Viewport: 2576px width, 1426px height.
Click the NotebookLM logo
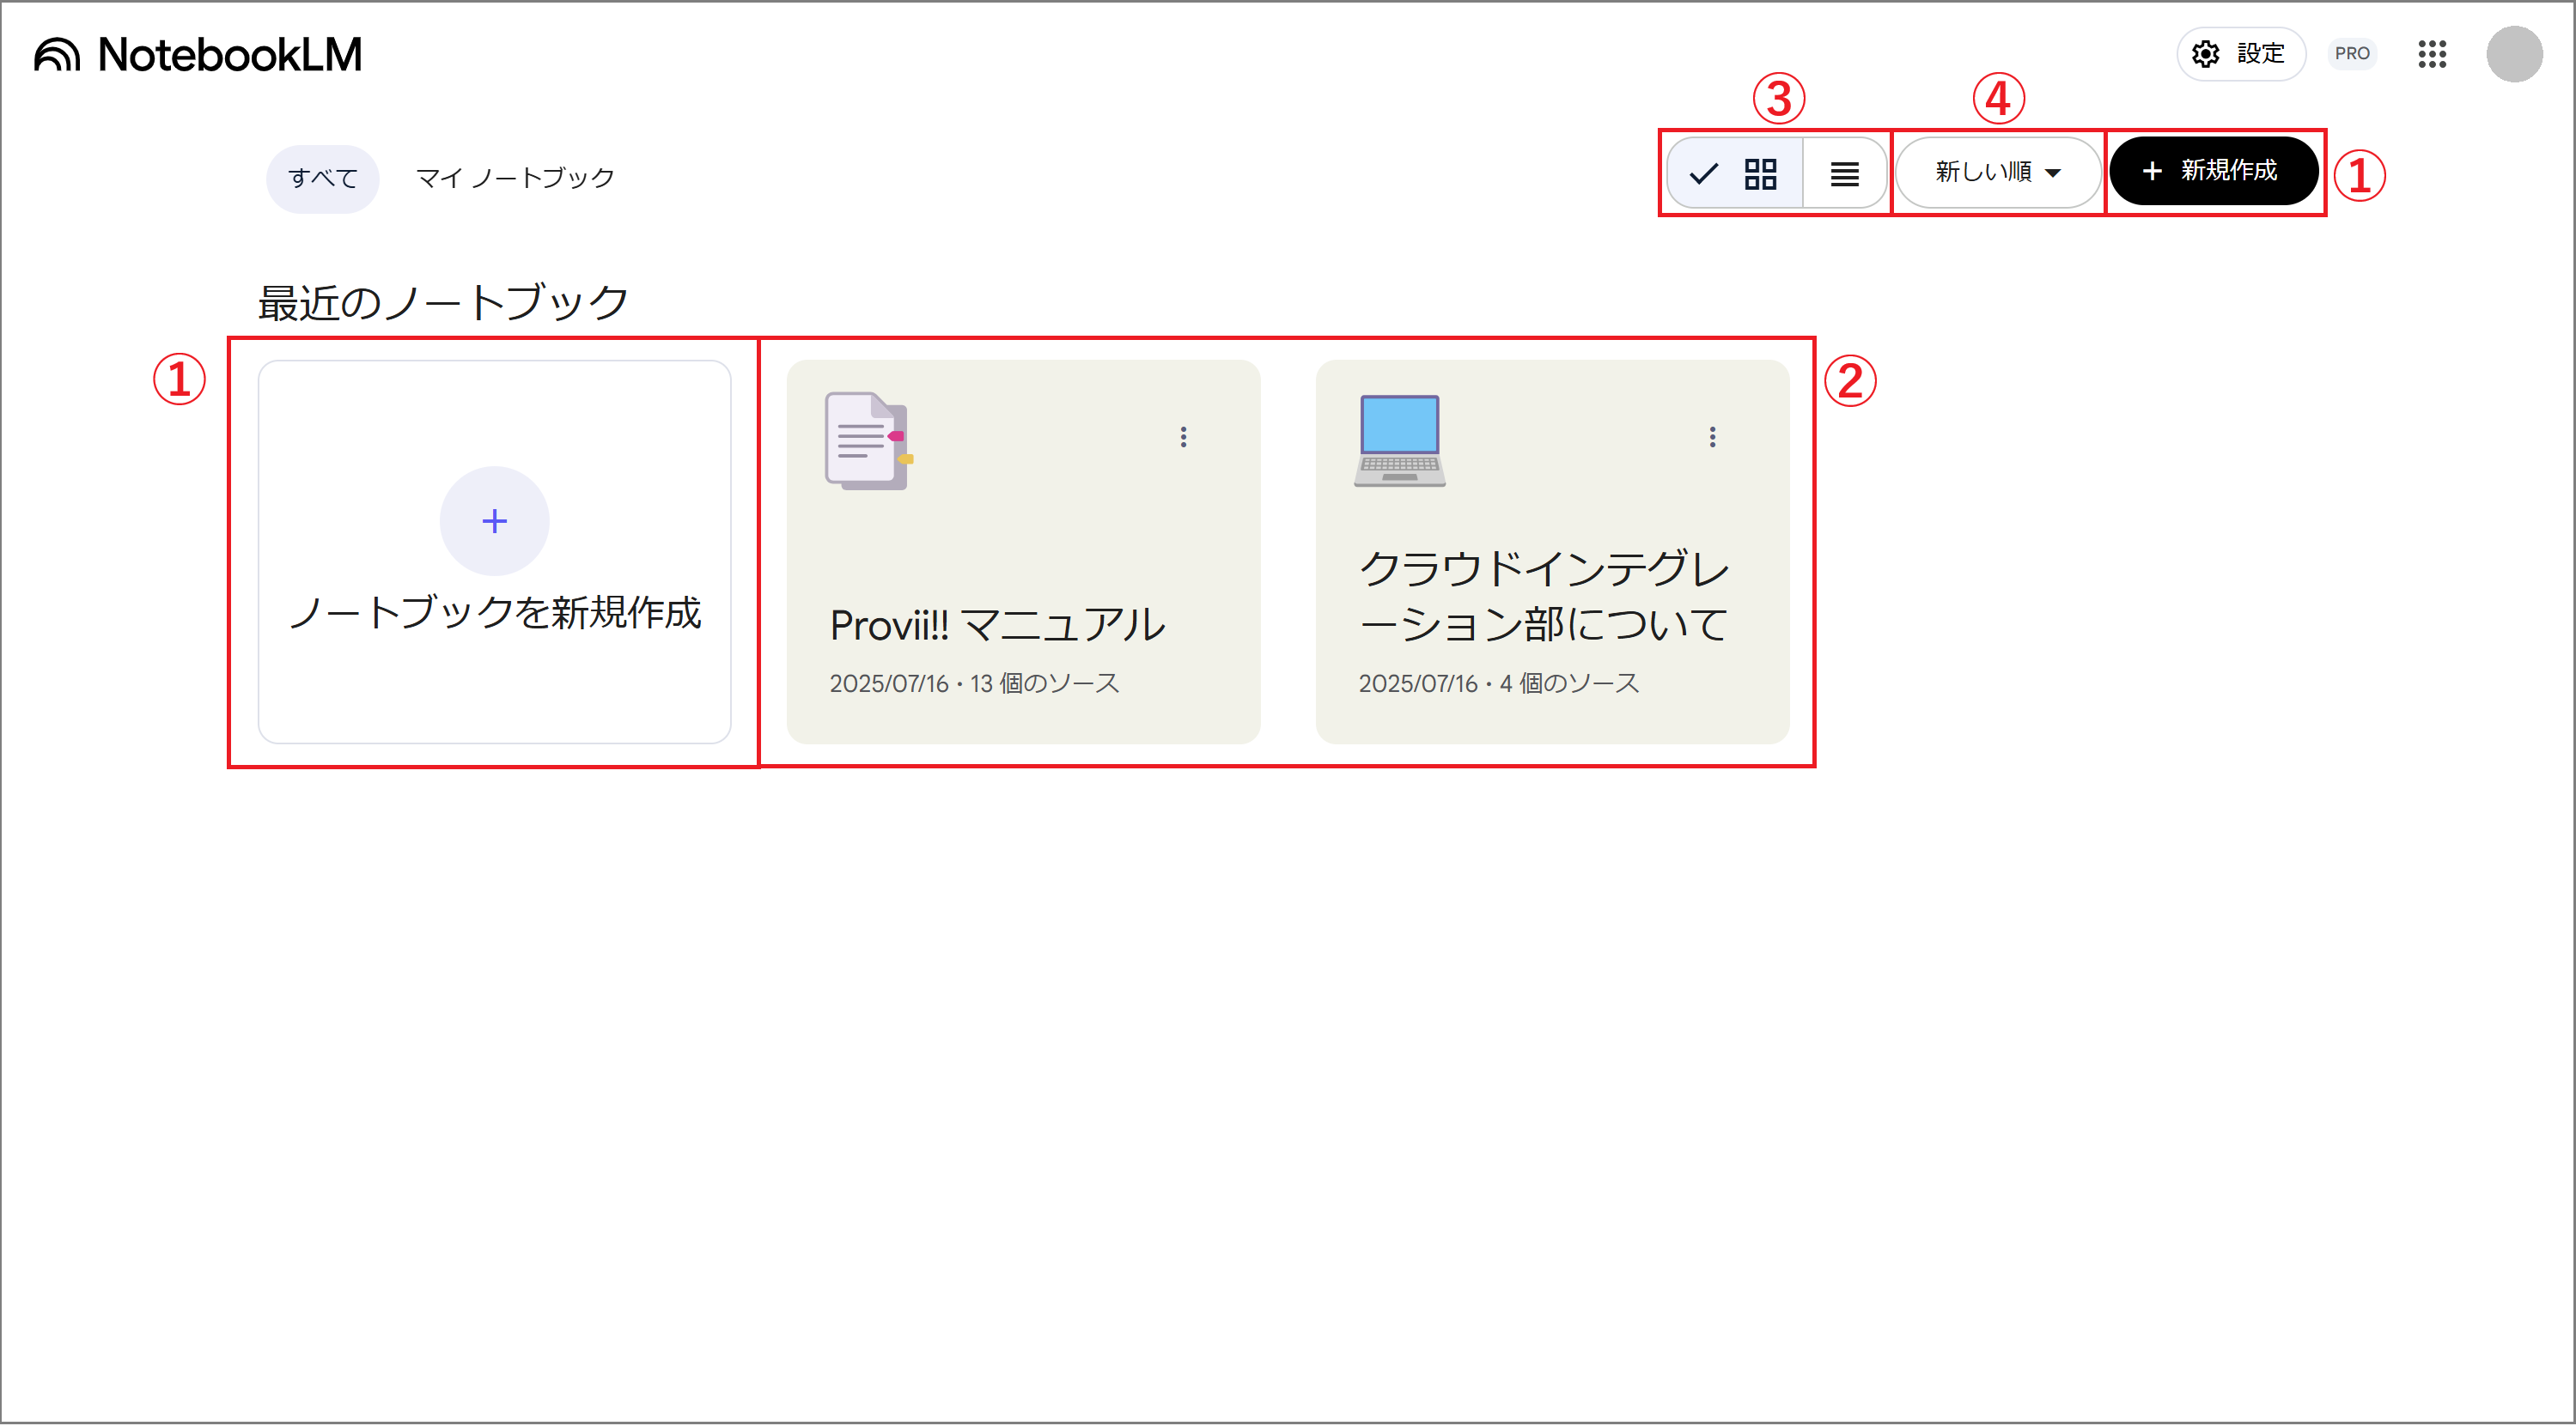click(x=198, y=54)
